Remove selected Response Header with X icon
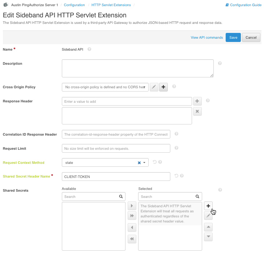Image resolution: width=264 pixels, height=255 pixels. [197, 111]
